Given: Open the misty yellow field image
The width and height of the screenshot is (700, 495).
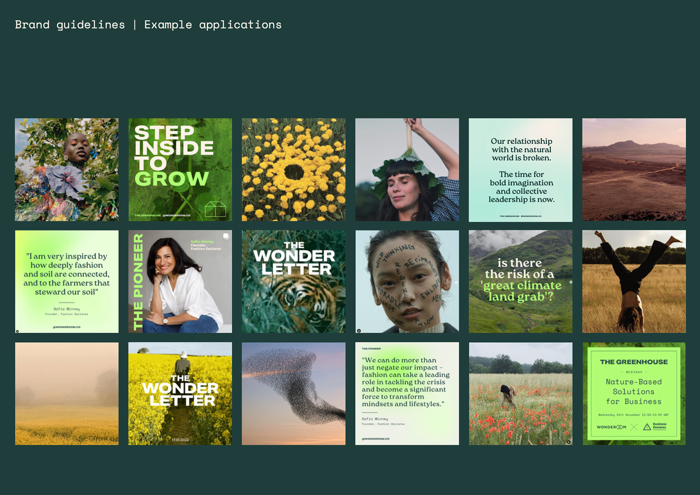Looking at the screenshot, I should pos(67,393).
